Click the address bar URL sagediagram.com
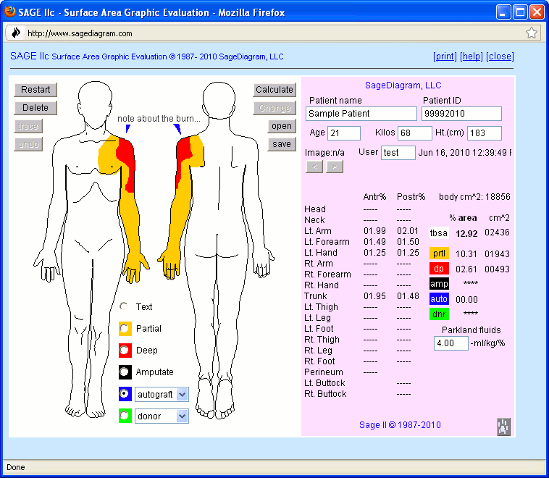Screen dimensions: 549x478 pos(80,33)
